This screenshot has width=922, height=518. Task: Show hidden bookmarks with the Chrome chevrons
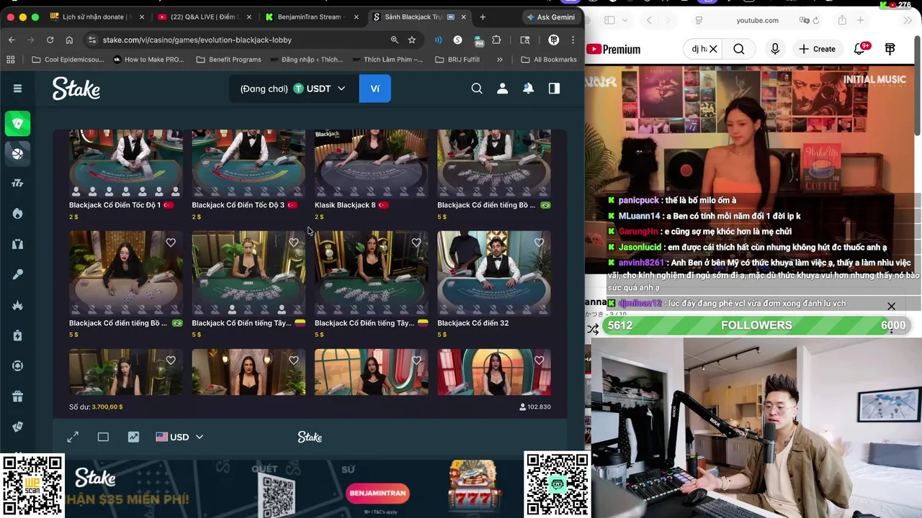[500, 60]
